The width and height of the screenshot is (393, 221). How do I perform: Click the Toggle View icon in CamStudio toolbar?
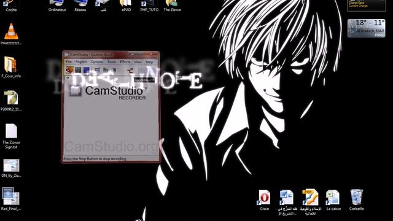97,70
